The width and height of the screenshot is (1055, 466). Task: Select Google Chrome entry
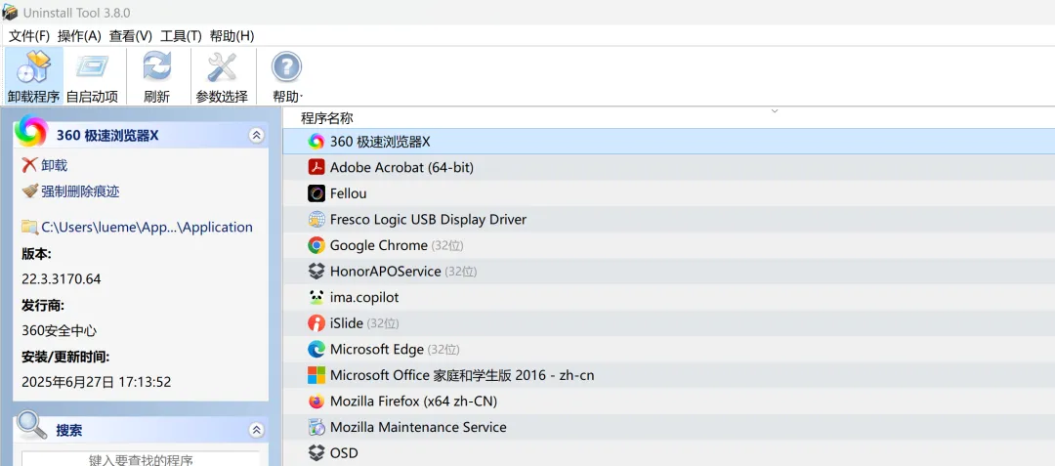[x=669, y=245]
